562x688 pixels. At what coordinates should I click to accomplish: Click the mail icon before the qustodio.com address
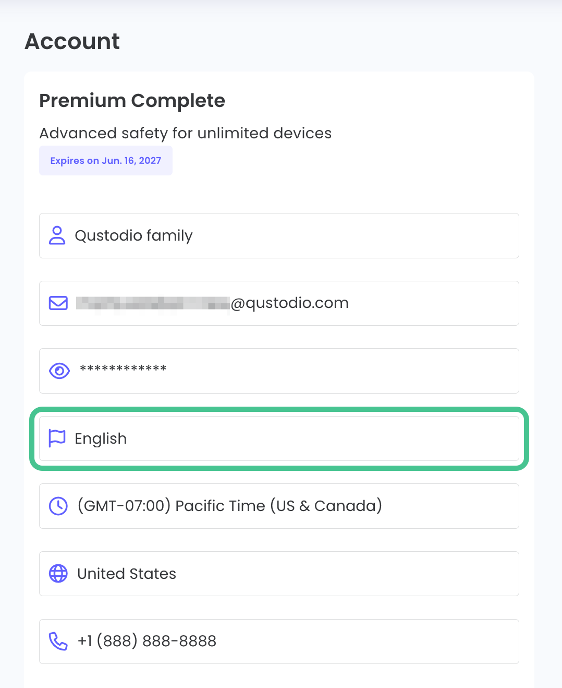[x=58, y=303]
